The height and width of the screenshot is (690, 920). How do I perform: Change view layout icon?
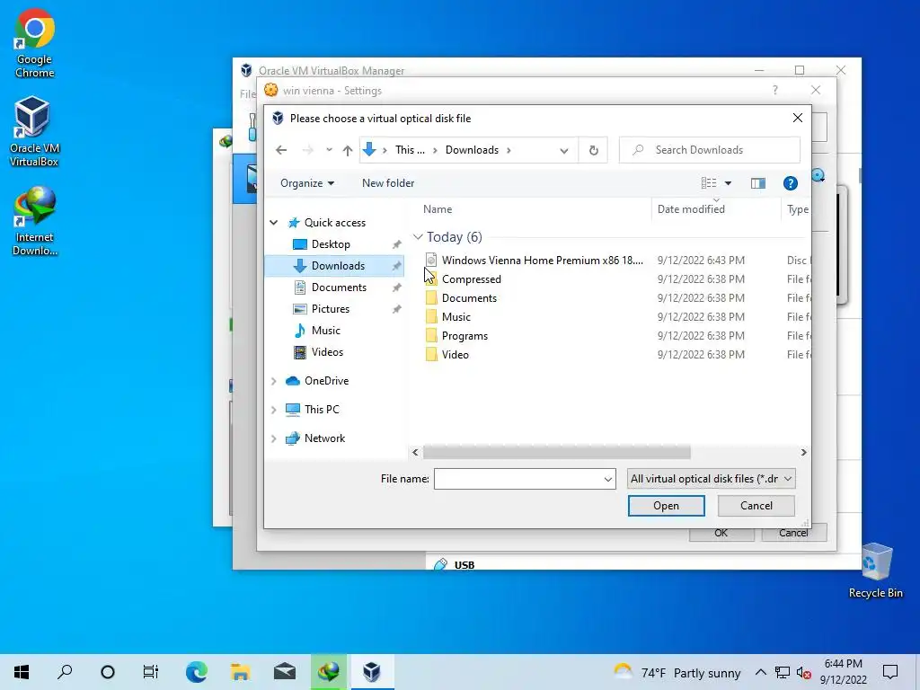tap(709, 183)
